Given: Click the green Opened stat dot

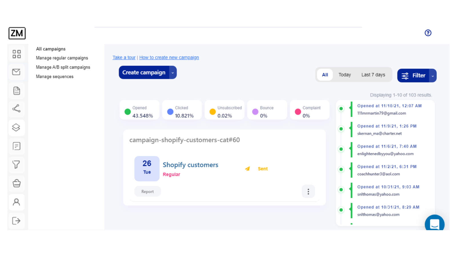Looking at the screenshot, I should coord(128,112).
